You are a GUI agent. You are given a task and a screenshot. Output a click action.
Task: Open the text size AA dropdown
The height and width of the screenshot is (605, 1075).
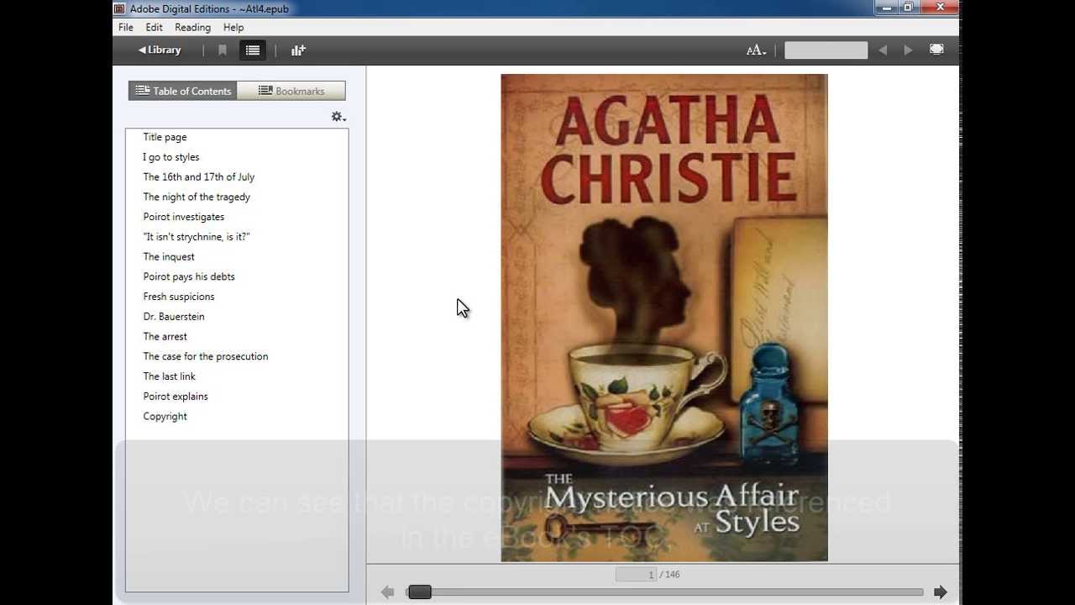(756, 50)
